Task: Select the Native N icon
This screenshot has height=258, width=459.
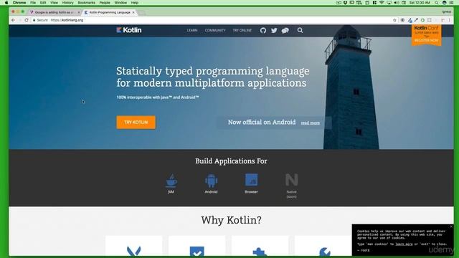Action: [x=292, y=180]
